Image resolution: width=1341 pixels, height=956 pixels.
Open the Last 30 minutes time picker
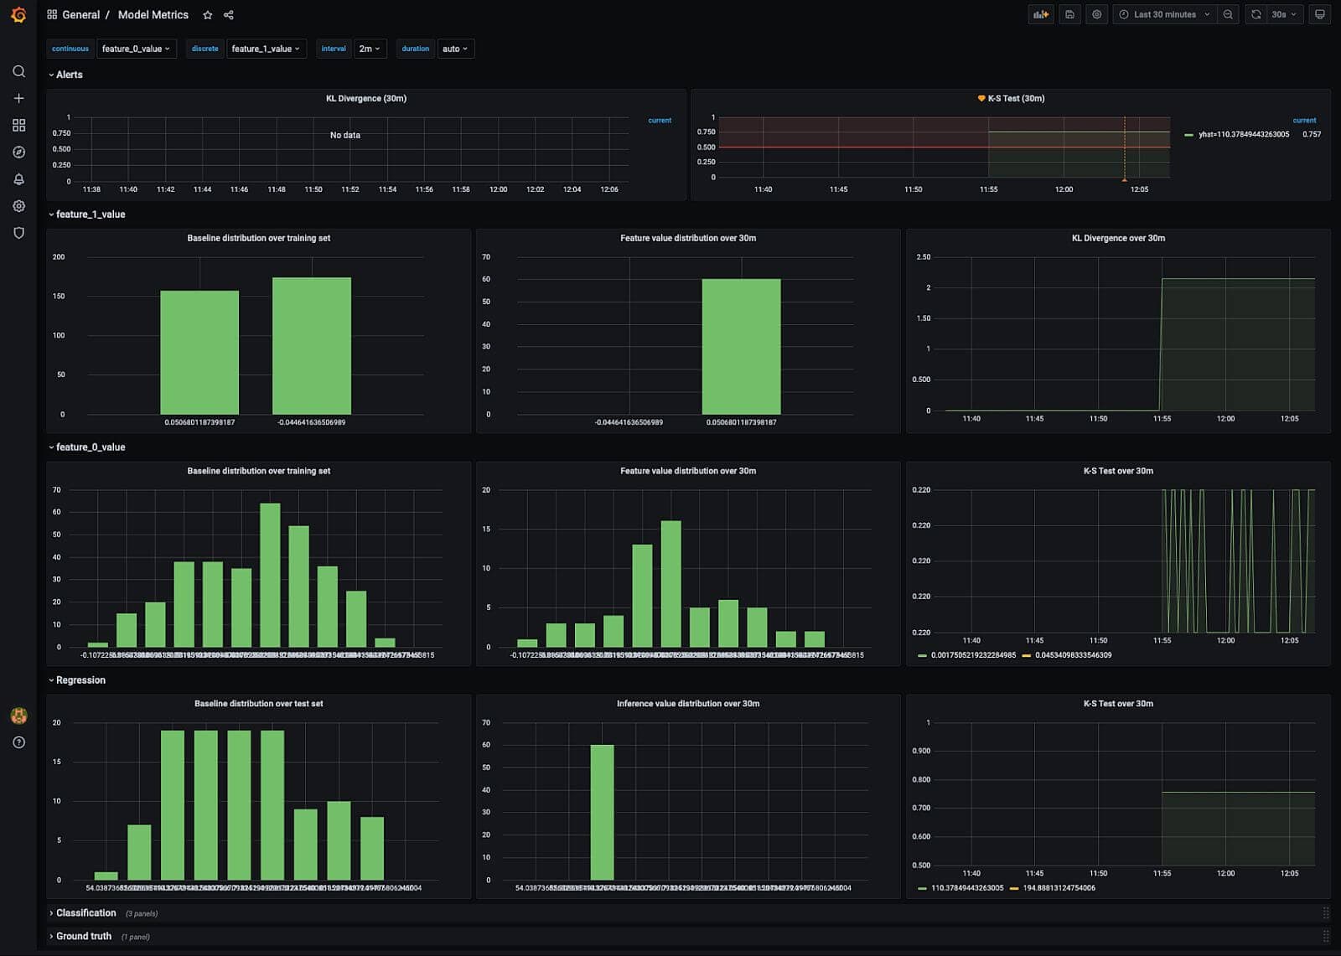pos(1163,14)
